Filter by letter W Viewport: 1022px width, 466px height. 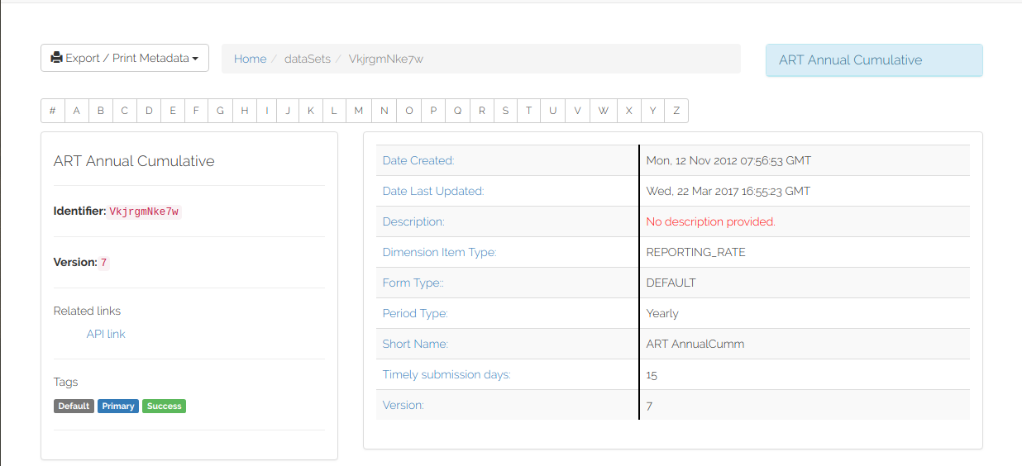(603, 111)
